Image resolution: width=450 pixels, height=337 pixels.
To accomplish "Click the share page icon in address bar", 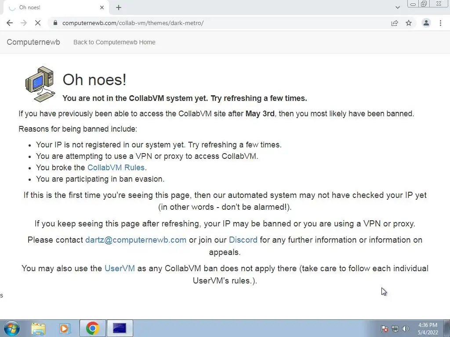I will click(x=395, y=23).
